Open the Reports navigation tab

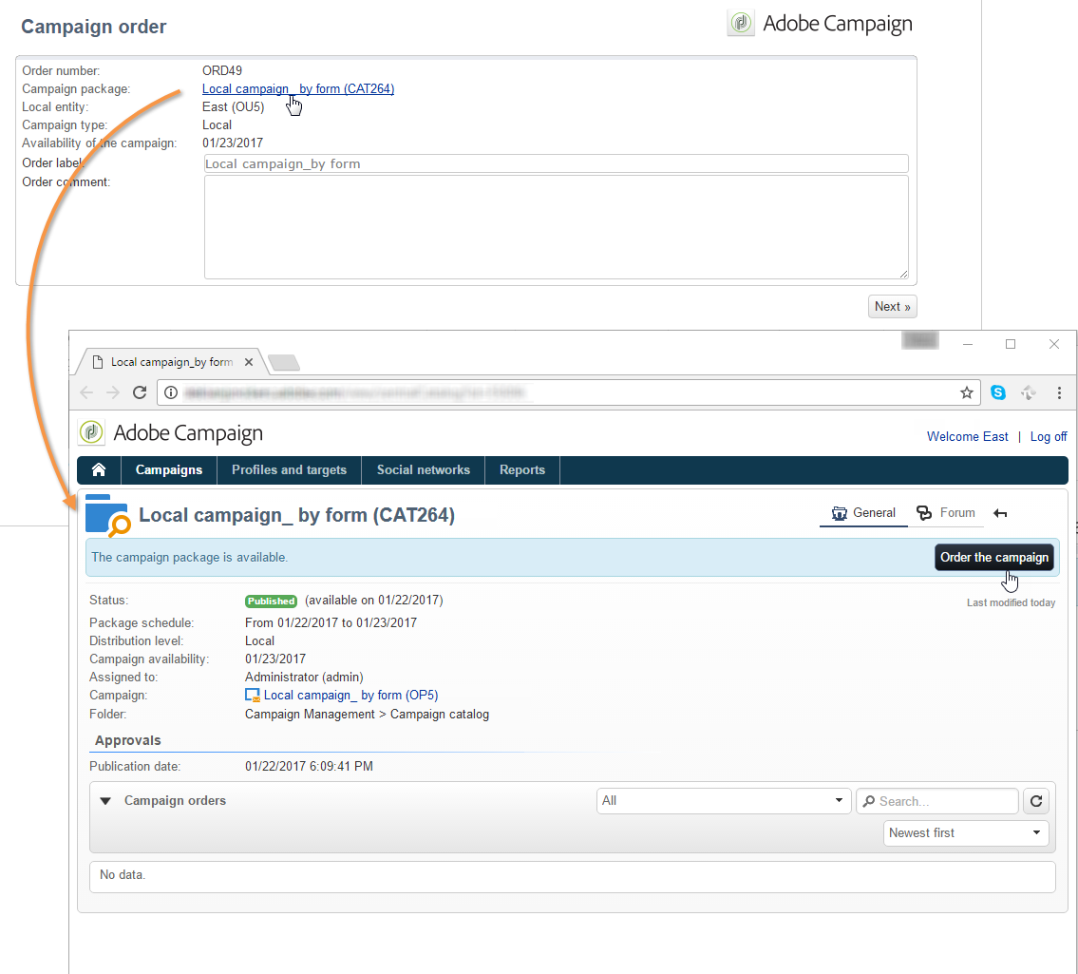[x=521, y=469]
